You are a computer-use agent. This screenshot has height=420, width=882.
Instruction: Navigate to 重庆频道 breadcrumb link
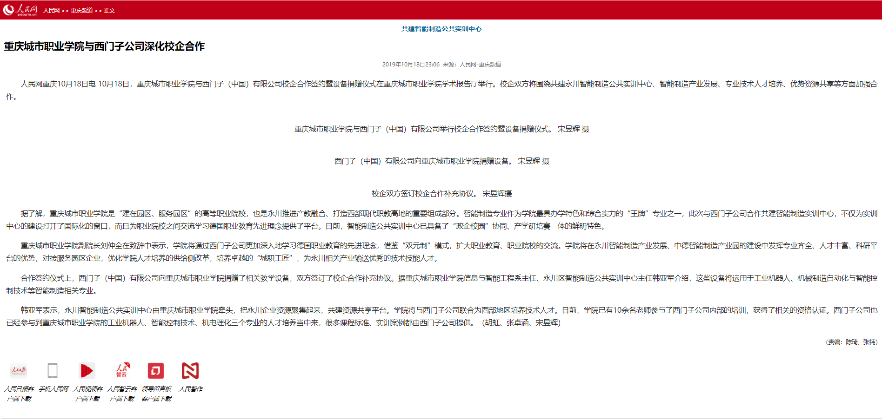click(81, 11)
